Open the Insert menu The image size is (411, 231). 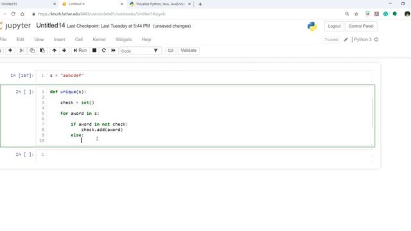point(59,39)
